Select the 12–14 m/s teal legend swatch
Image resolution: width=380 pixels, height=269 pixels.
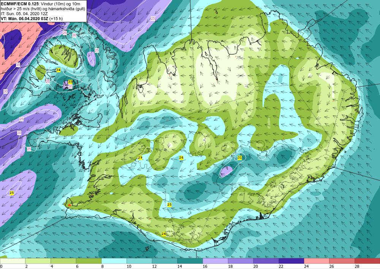165,261
